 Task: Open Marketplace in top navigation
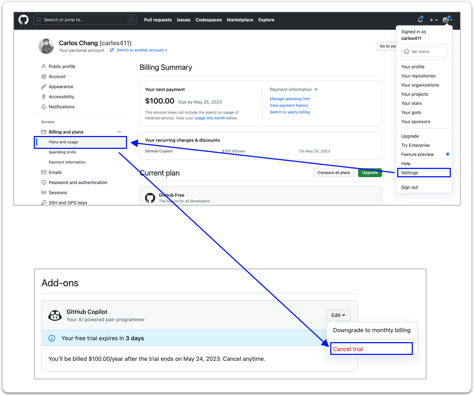pyautogui.click(x=240, y=20)
